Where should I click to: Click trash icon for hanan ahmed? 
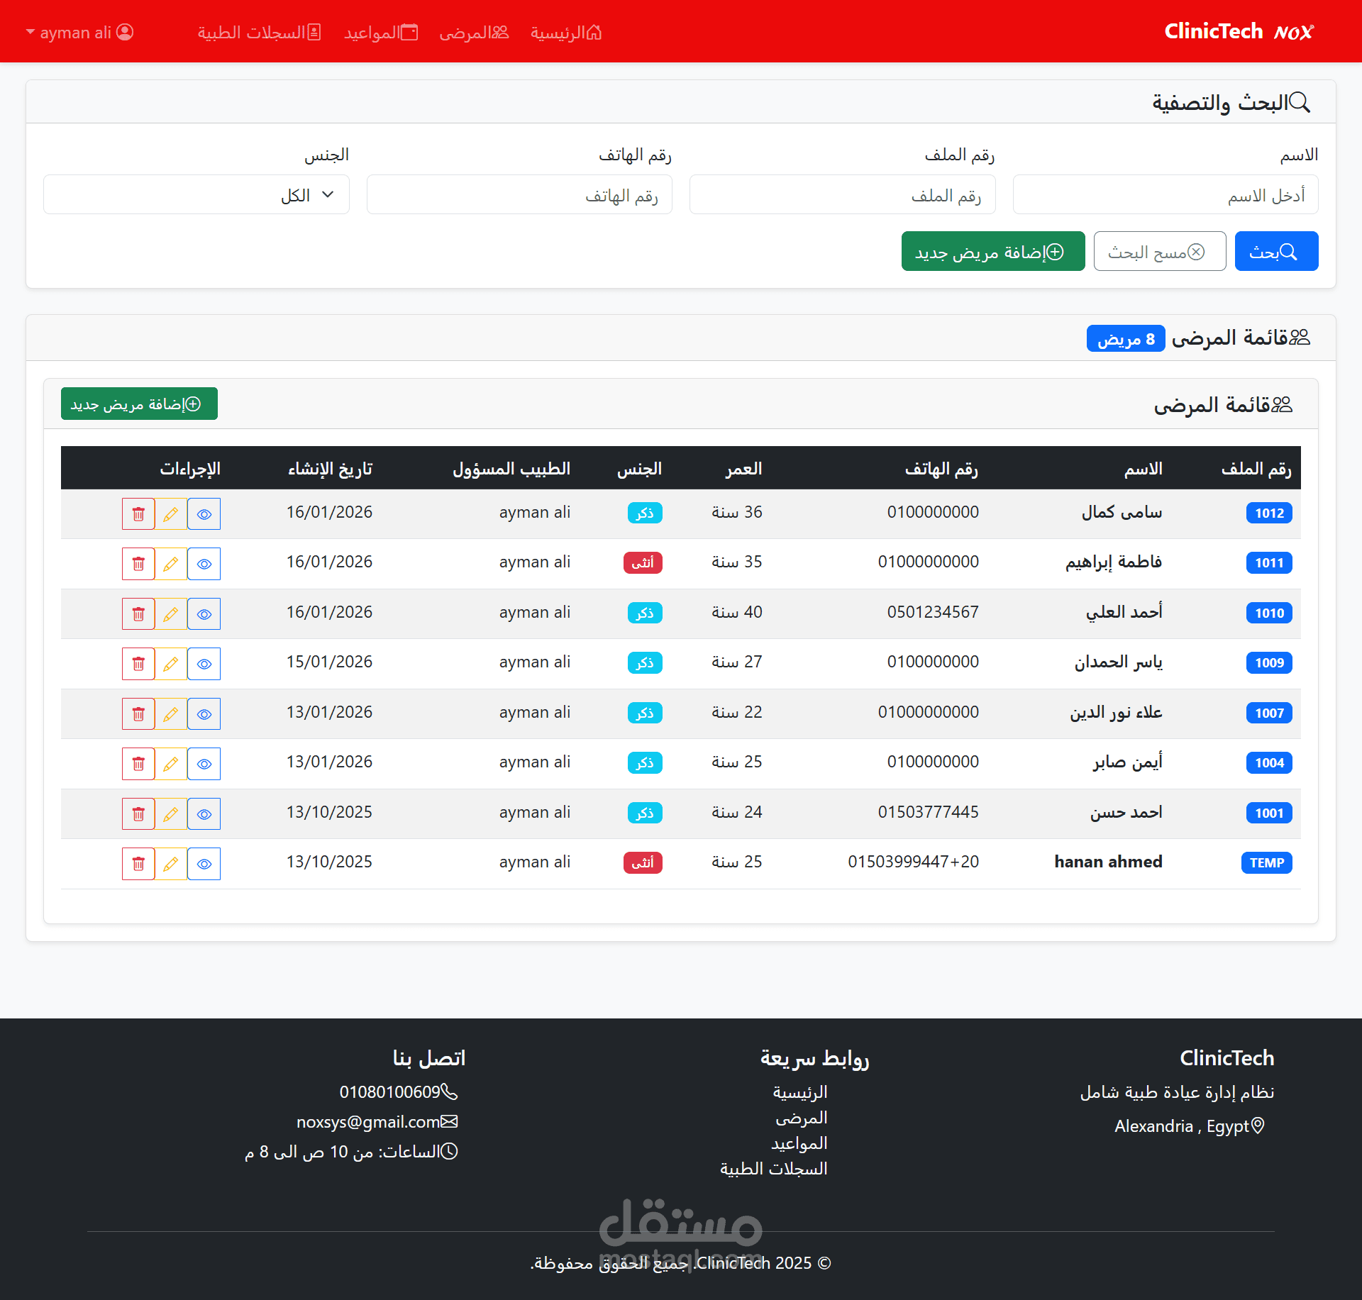(x=138, y=864)
